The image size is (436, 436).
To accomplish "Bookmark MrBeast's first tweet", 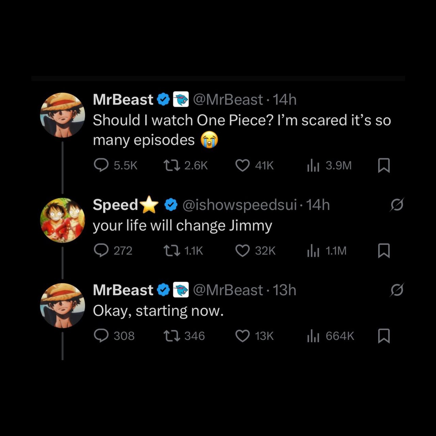I will point(384,166).
